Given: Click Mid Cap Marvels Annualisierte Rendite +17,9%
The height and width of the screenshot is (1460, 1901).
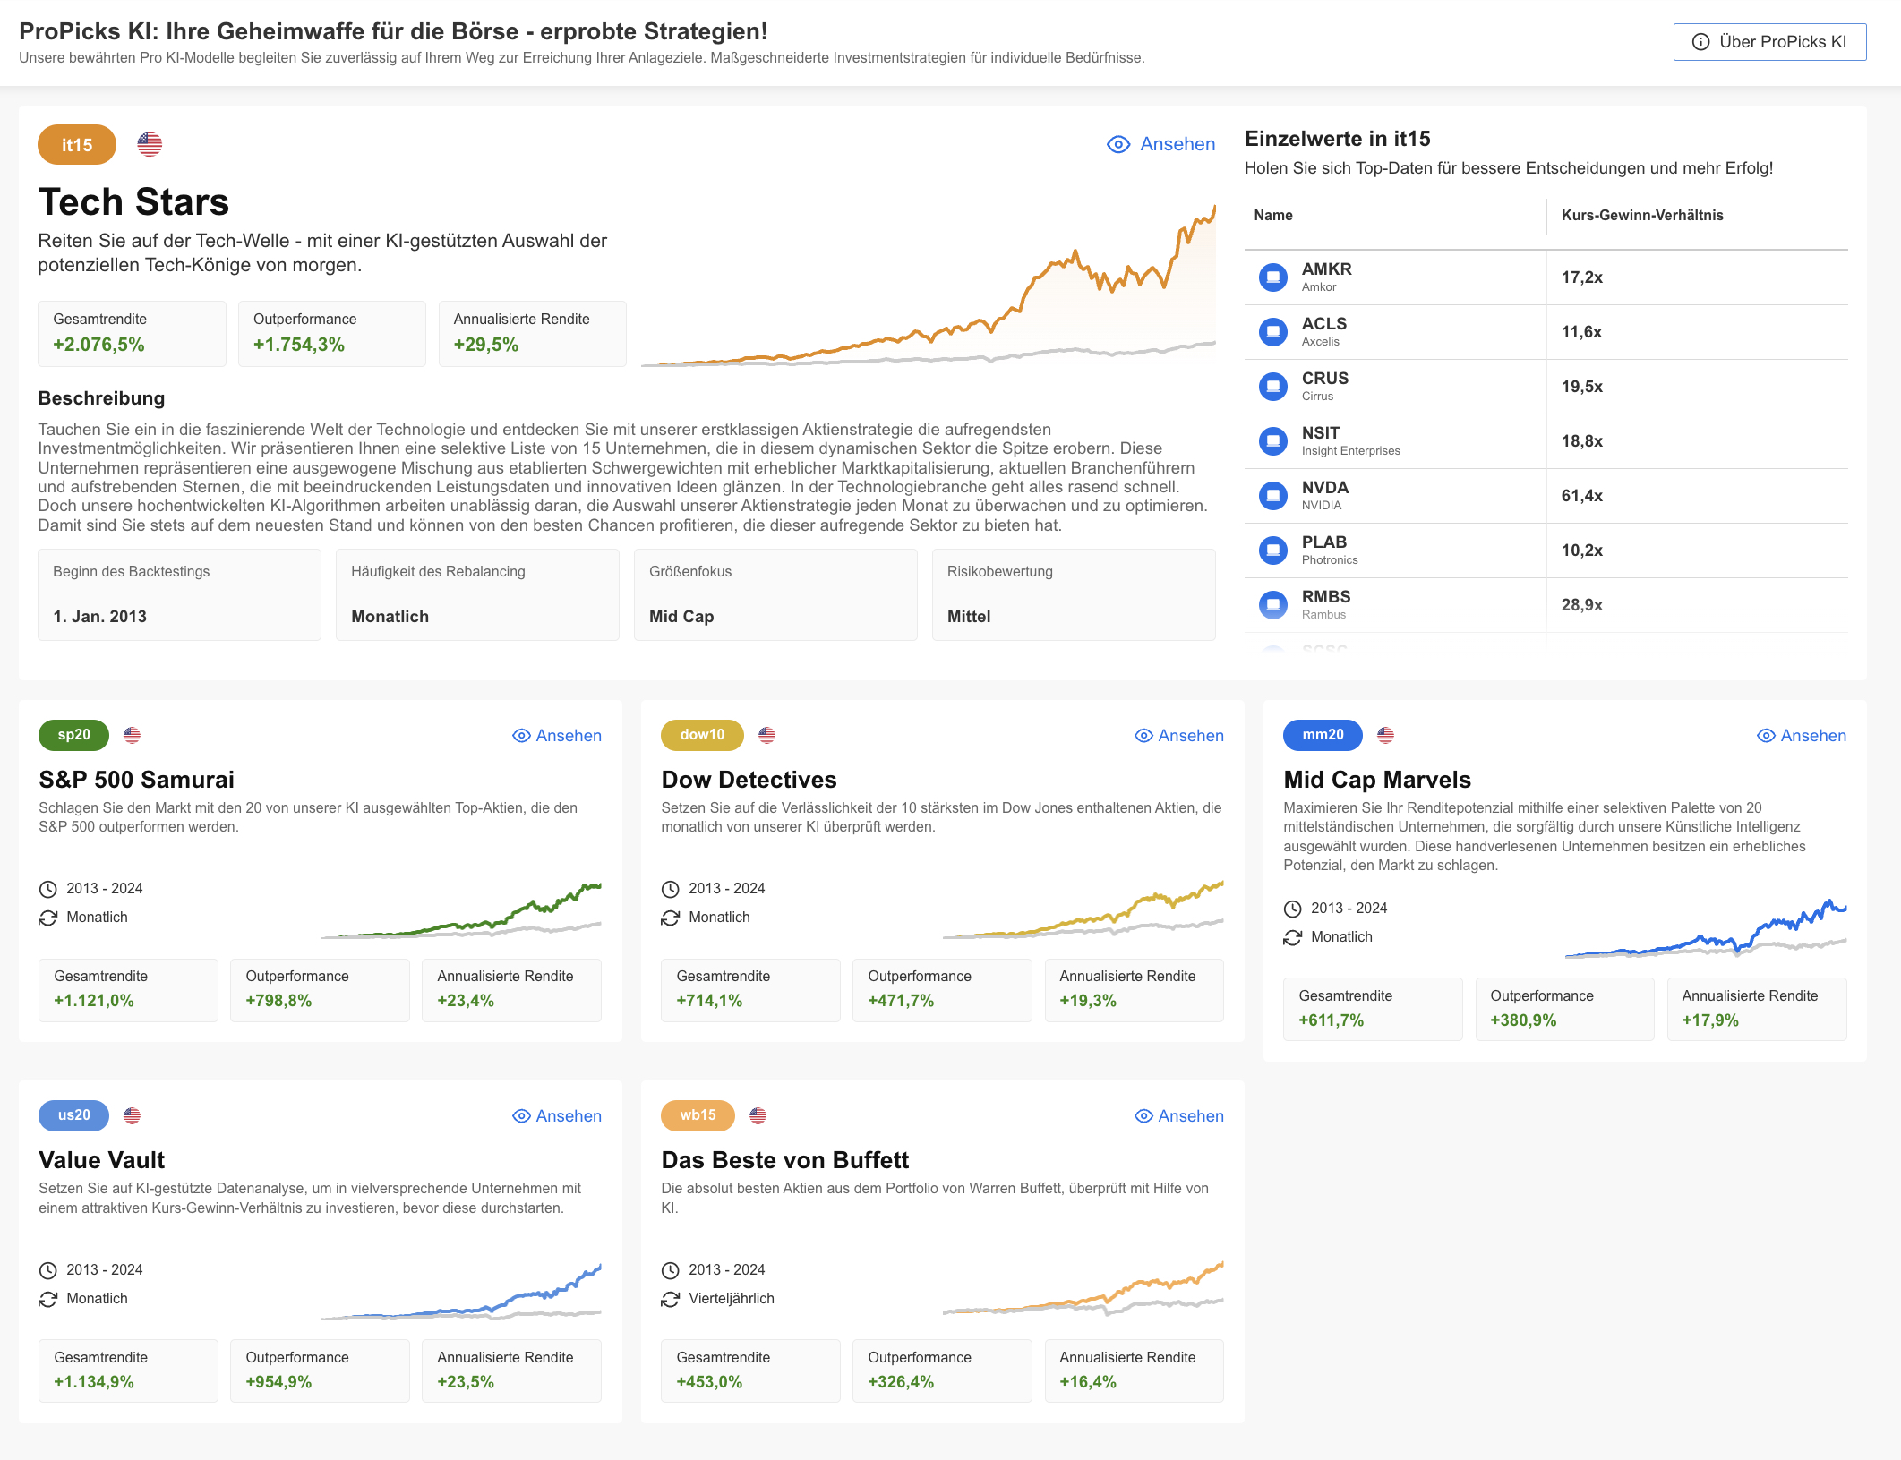Looking at the screenshot, I should click(1757, 1009).
